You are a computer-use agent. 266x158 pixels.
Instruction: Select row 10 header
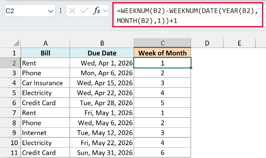10,143
